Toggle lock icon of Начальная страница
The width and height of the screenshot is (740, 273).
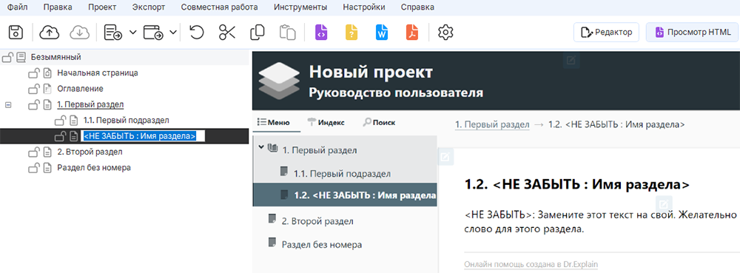33,73
